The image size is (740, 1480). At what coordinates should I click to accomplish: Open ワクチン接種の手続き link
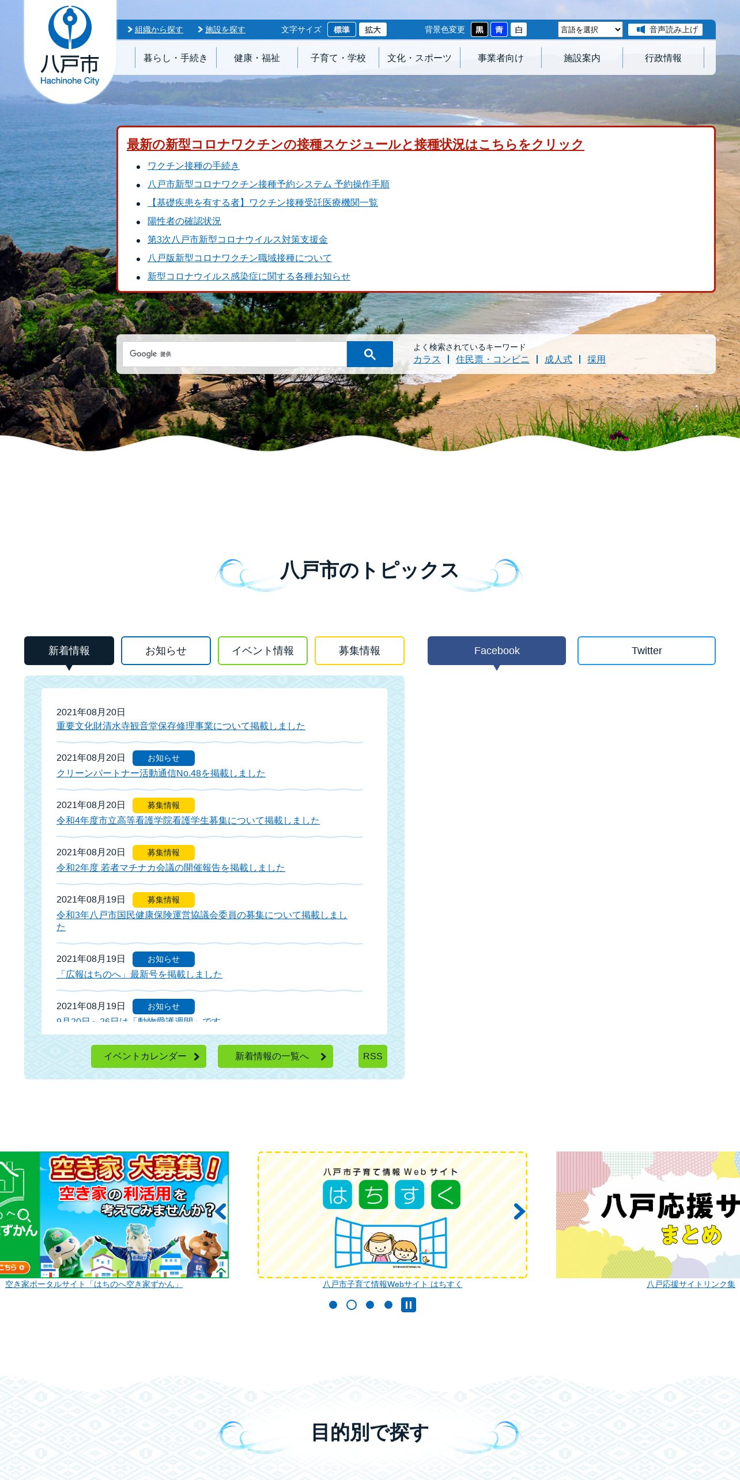pyautogui.click(x=193, y=165)
